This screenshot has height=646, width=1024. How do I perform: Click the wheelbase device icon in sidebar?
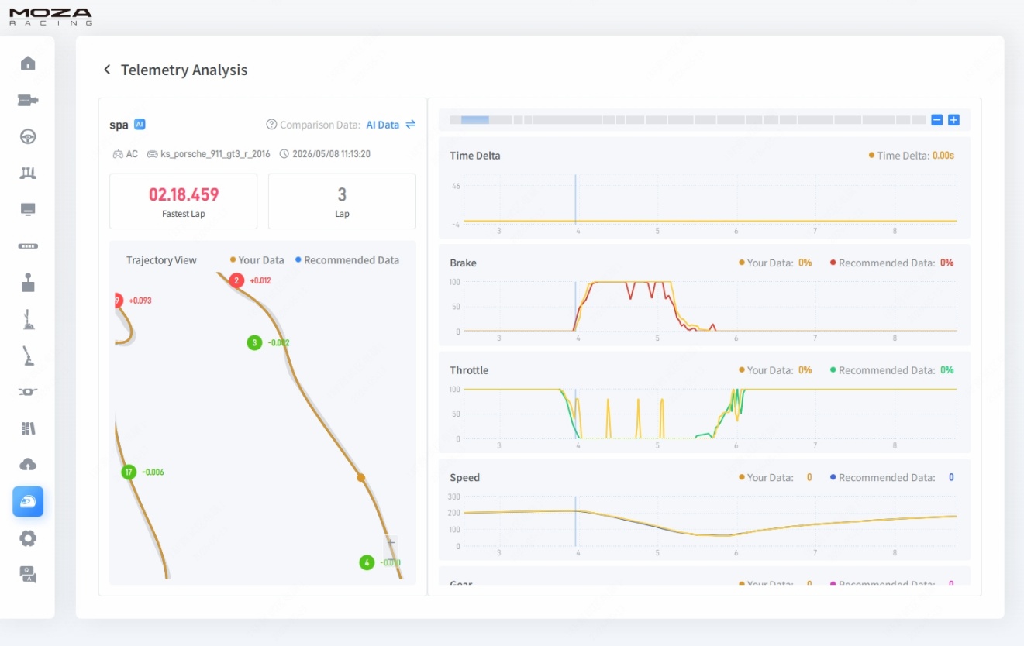(28, 100)
